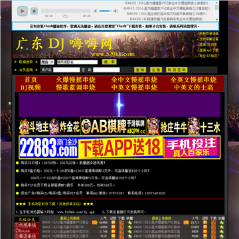Toggle the repeat loop icon under progress bar
The width and height of the screenshot is (239, 239).
tap(66, 16)
